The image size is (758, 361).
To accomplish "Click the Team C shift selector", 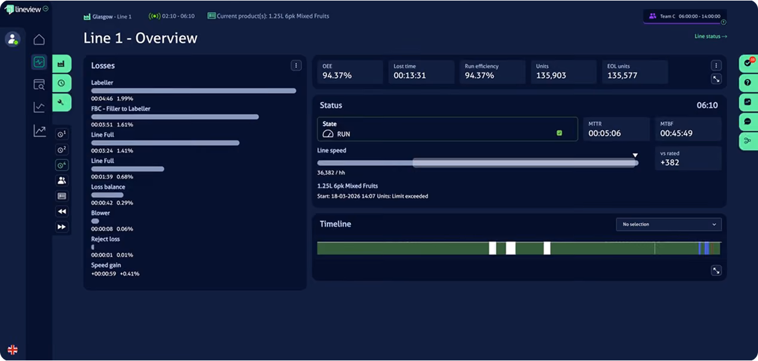I will click(x=685, y=16).
